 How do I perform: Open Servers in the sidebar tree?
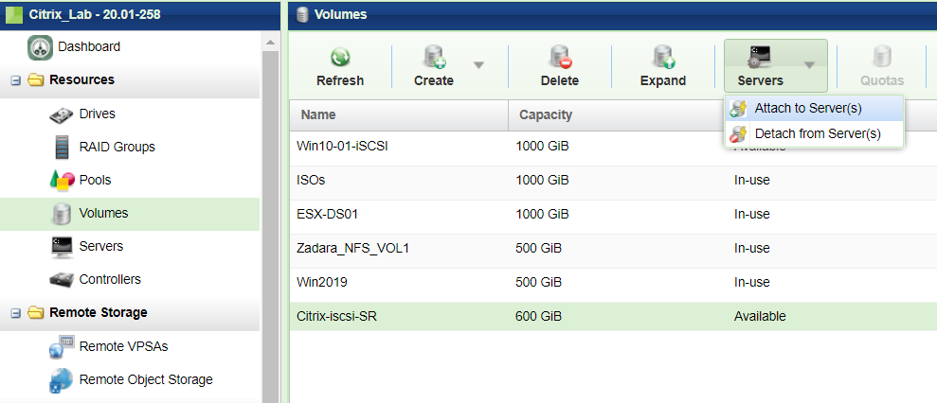[101, 247]
